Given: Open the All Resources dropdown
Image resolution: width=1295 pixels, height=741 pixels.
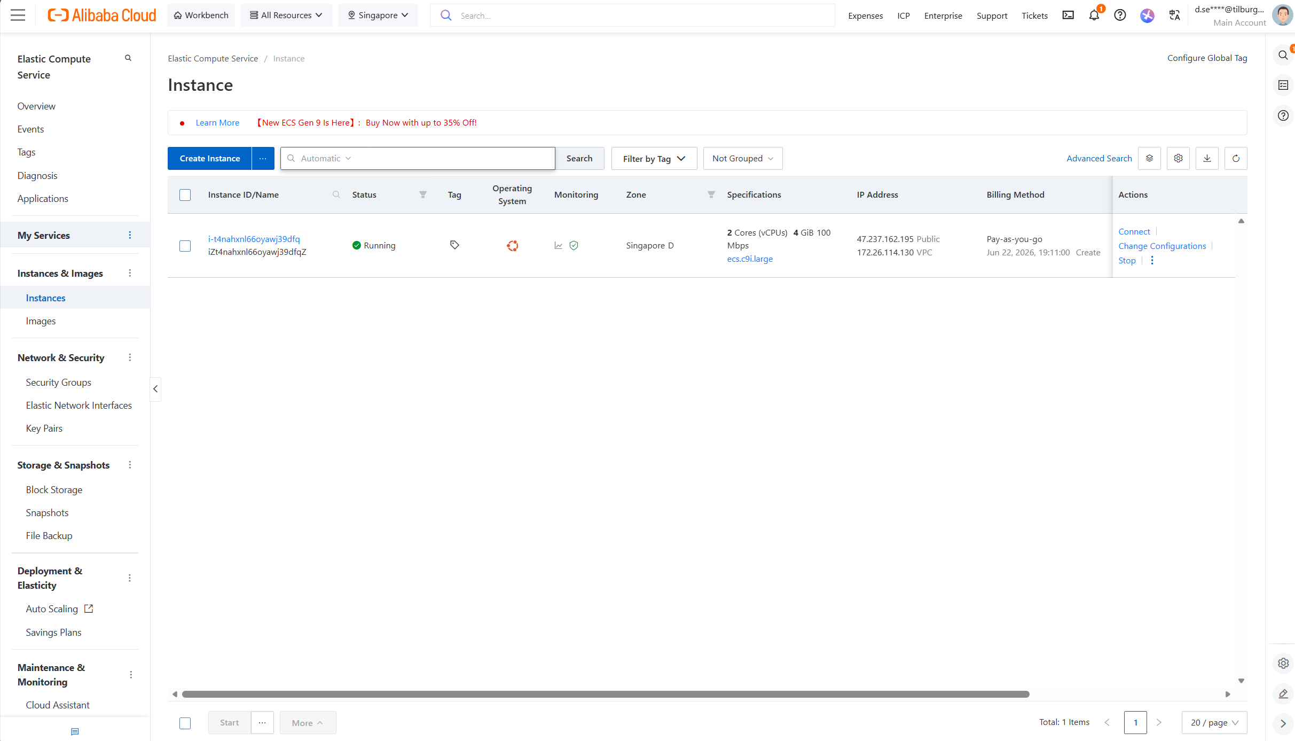Looking at the screenshot, I should 286,15.
